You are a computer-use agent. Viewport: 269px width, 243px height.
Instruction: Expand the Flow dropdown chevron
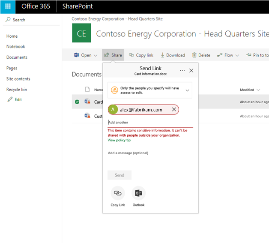point(237,55)
